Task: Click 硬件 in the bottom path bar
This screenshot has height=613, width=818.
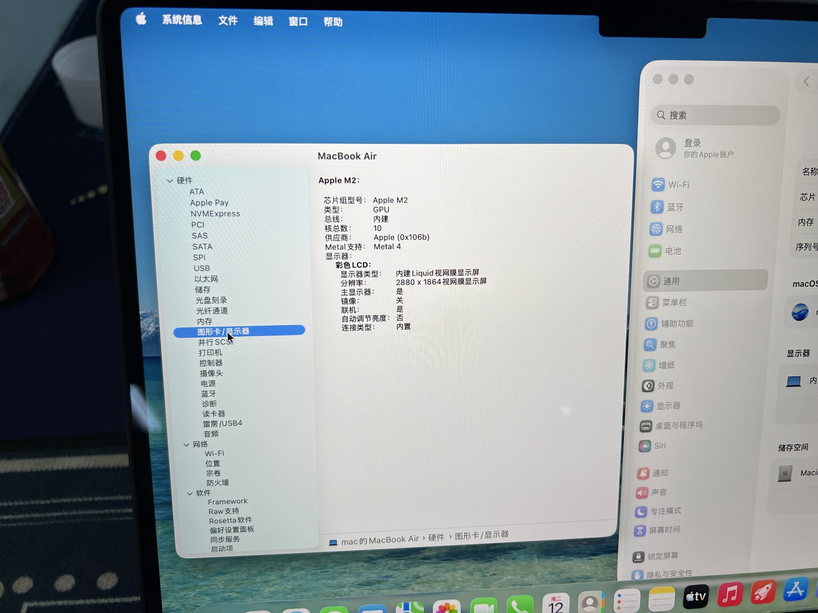Action: click(436, 537)
